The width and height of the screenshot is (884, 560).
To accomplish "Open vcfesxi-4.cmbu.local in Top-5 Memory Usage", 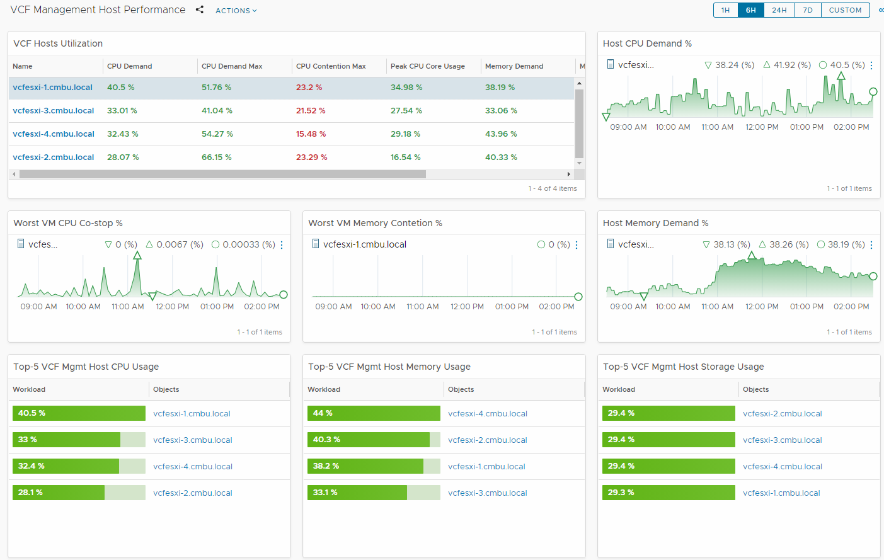I will [487, 414].
